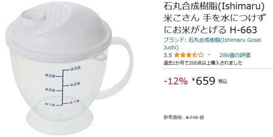
Task: Open the 286個の評価 reviews link
Action: coord(235,55)
